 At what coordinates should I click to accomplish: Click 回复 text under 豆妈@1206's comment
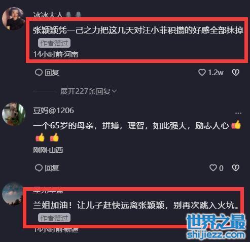[52, 168]
